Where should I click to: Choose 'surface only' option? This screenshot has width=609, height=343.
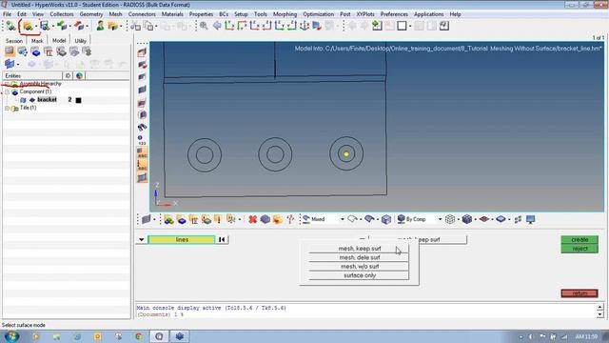click(360, 275)
